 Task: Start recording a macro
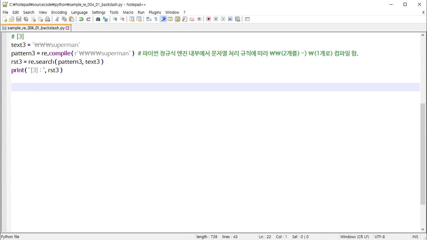click(208, 19)
